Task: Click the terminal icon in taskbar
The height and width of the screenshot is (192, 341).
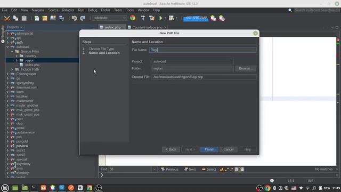Action: click(x=34, y=188)
